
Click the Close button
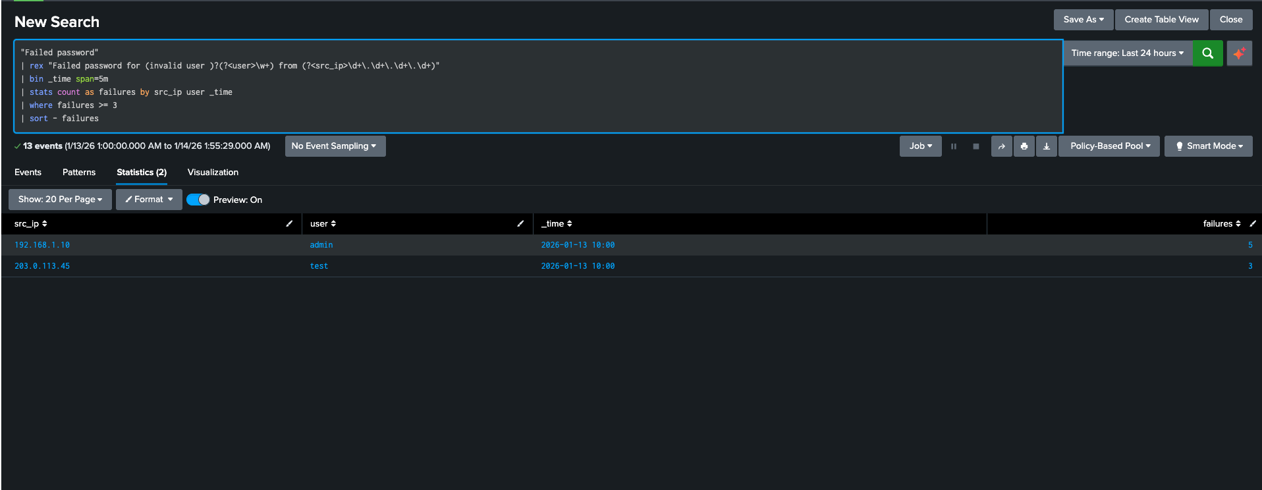click(x=1230, y=20)
